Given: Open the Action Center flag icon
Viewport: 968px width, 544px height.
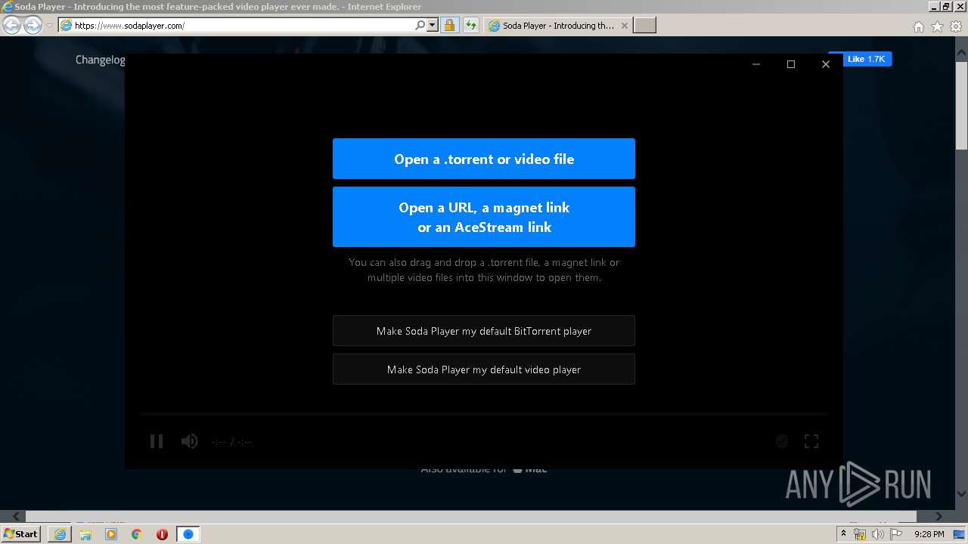Looking at the screenshot, I should (x=896, y=533).
